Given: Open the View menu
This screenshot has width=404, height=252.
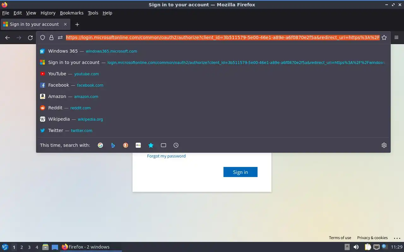Looking at the screenshot, I should point(31,13).
